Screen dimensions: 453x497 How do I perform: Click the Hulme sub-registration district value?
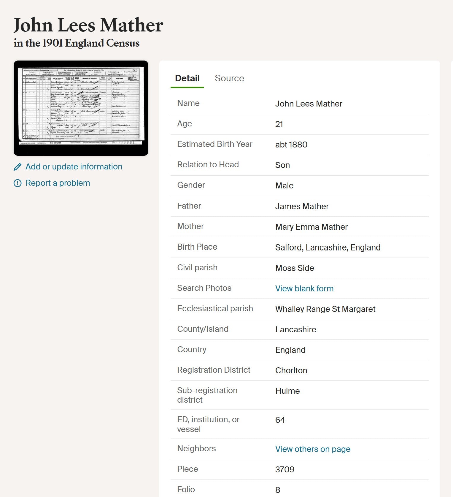tap(287, 391)
